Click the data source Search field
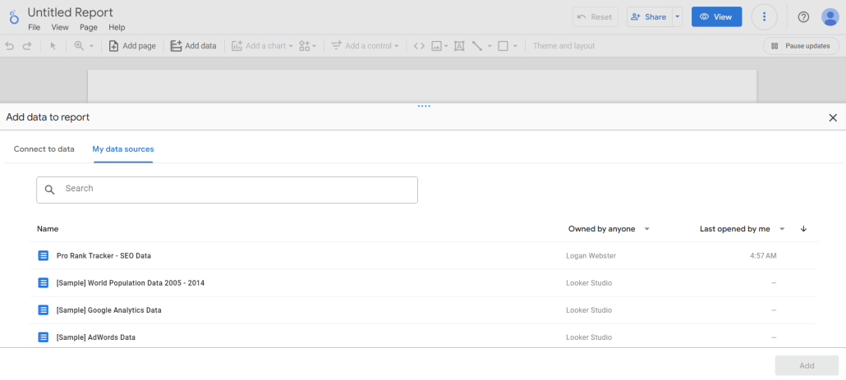This screenshot has height=380, width=846. point(228,190)
